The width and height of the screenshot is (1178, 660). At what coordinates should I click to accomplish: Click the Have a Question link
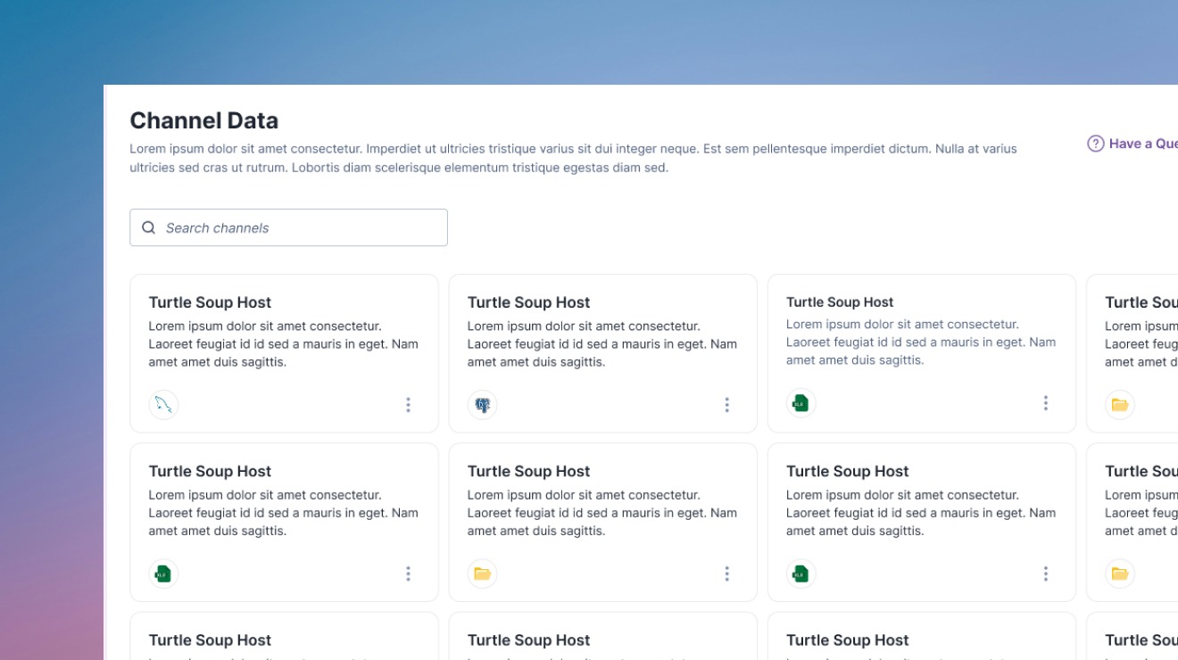click(1143, 144)
